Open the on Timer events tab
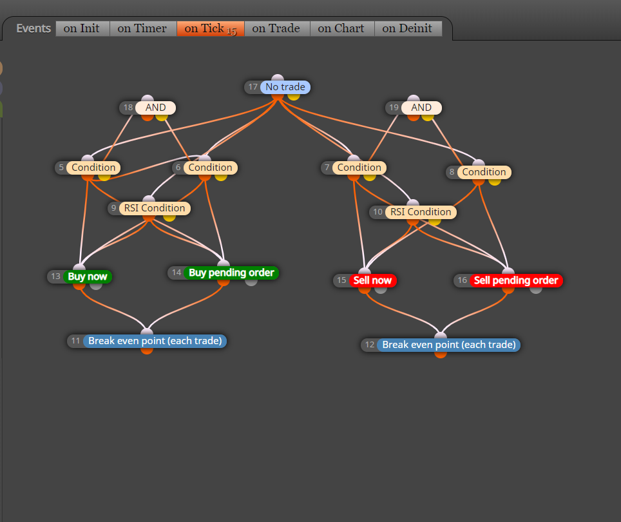621x522 pixels. [x=142, y=28]
